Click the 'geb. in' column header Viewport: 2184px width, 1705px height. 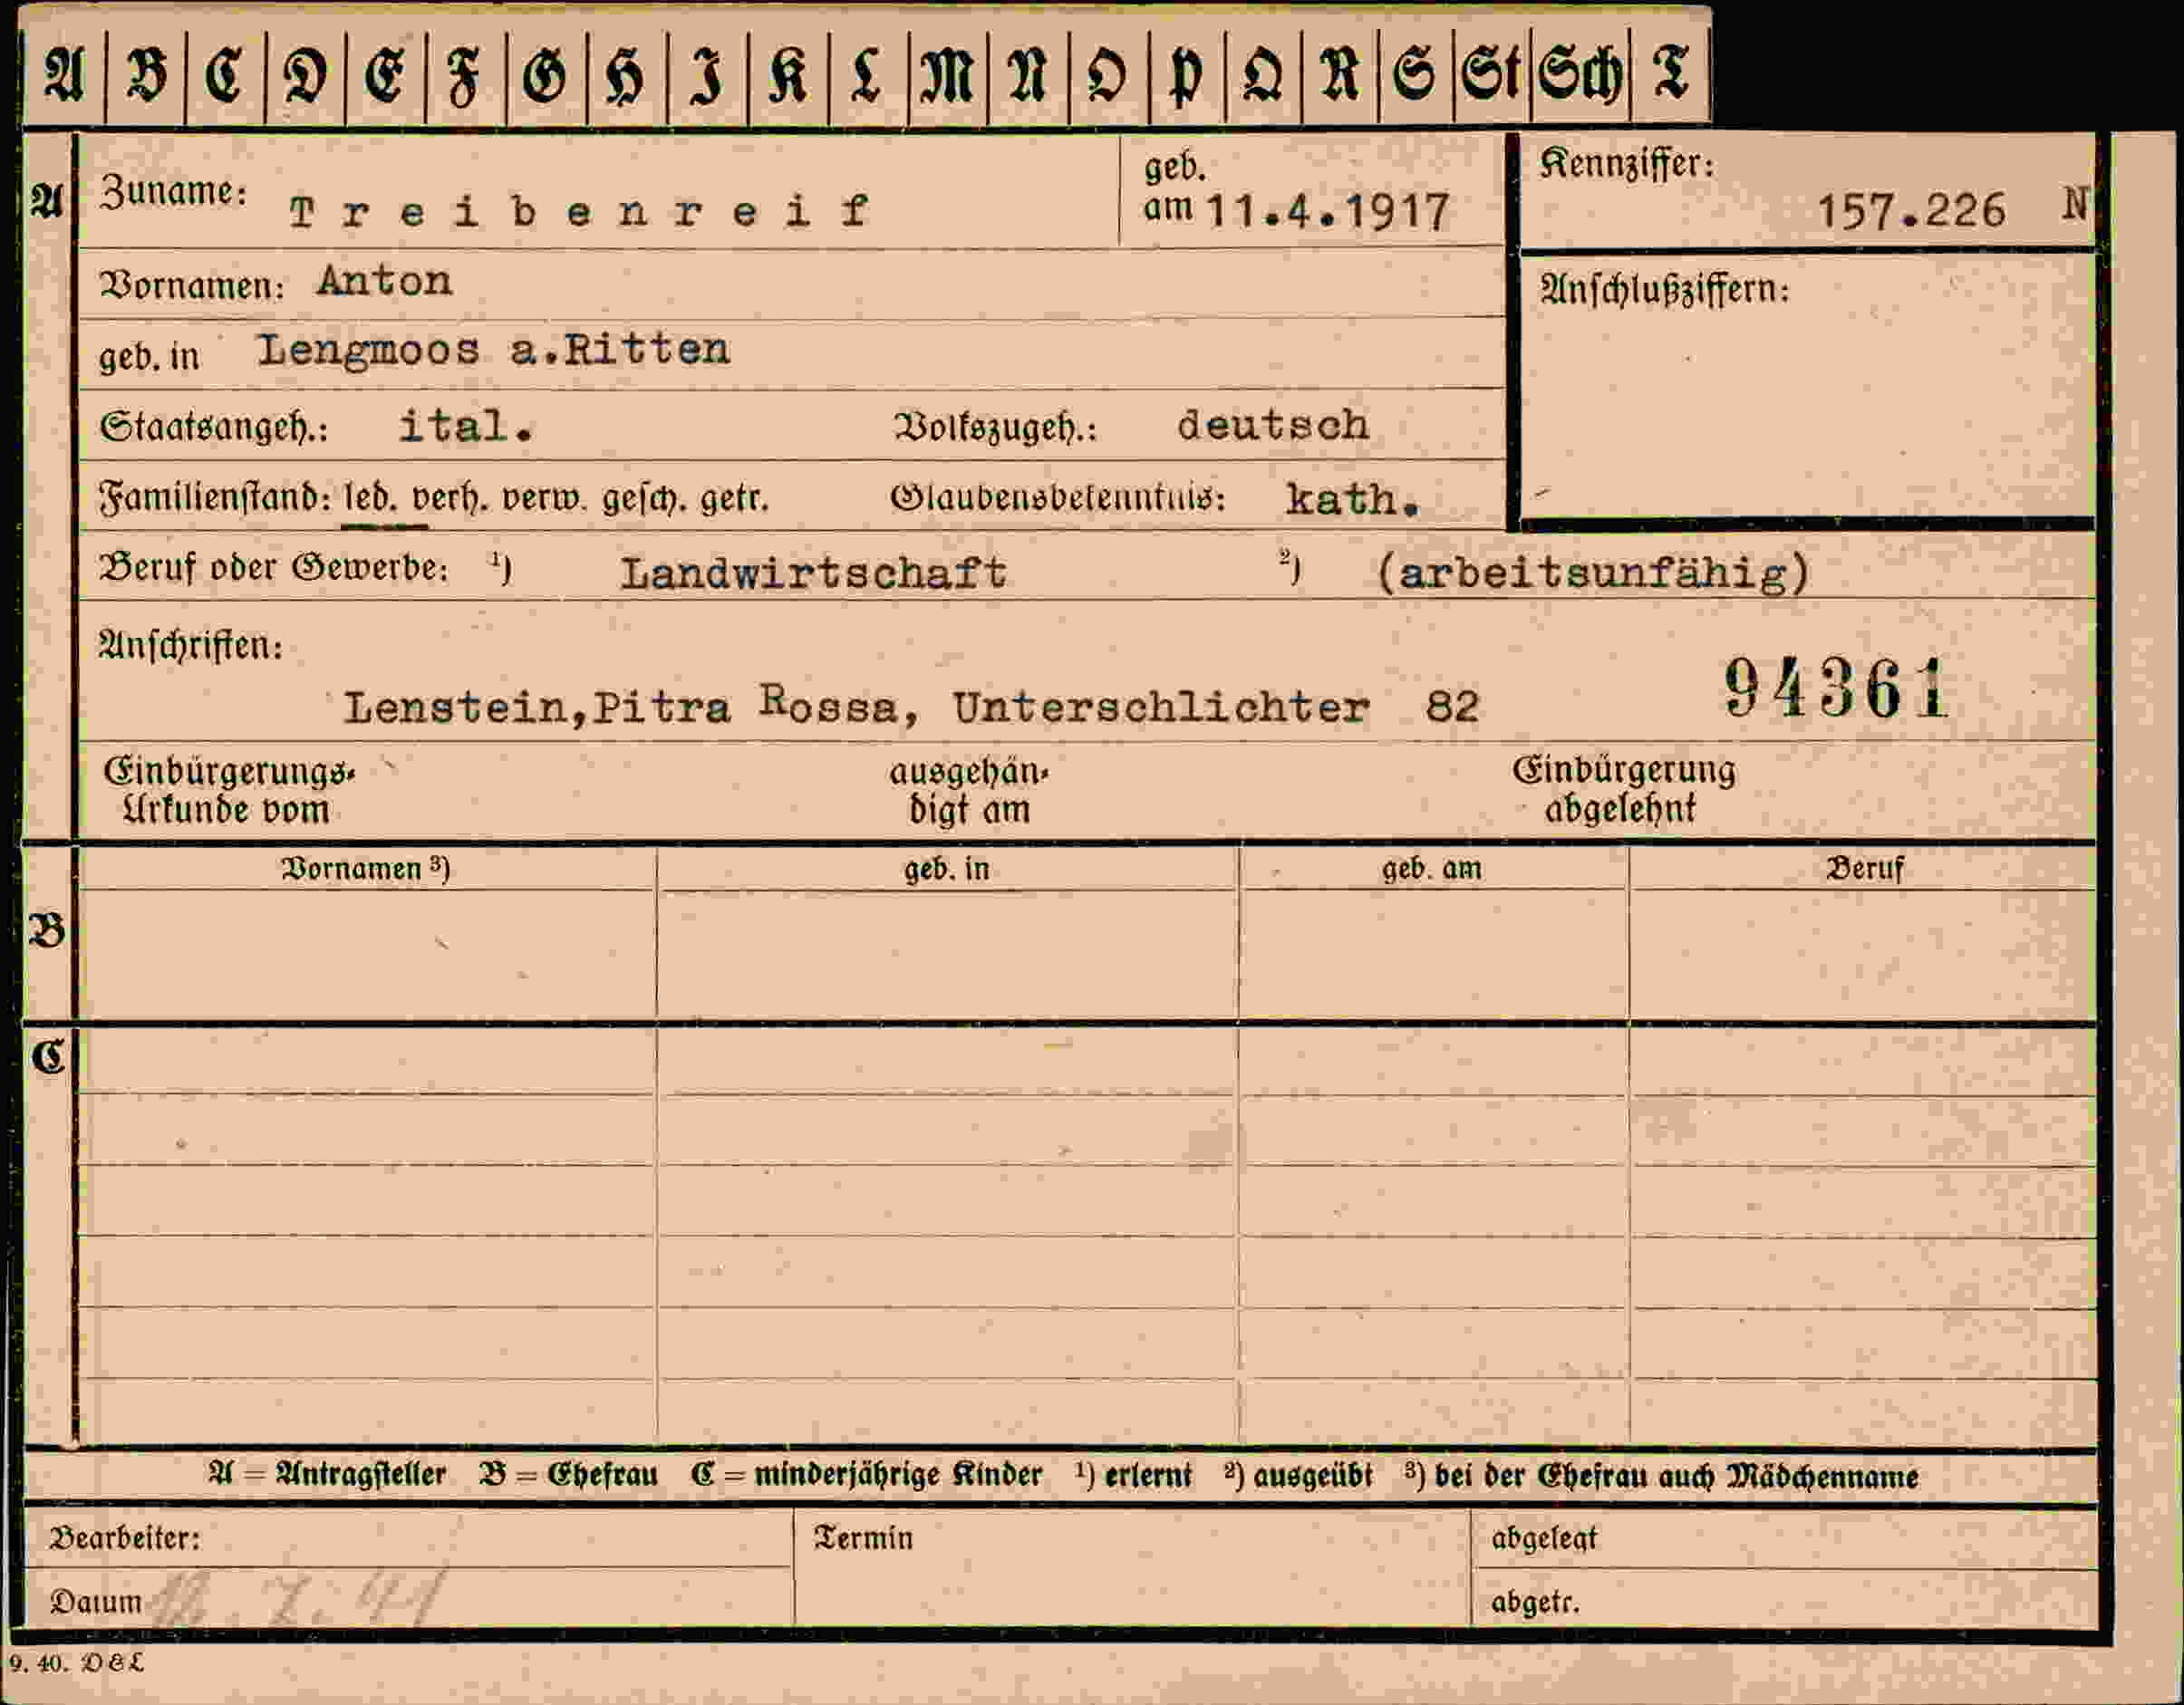[947, 869]
